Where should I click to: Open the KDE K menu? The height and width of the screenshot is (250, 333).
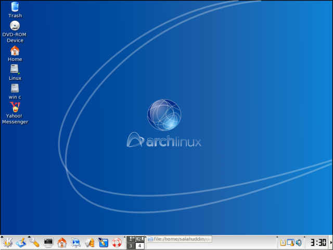click(x=8, y=243)
